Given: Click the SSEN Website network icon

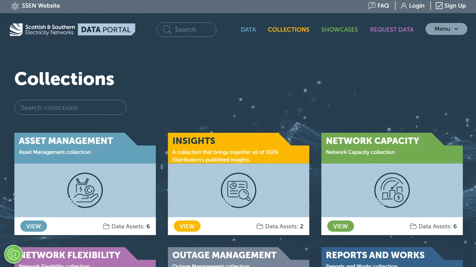Looking at the screenshot, I should point(15,6).
